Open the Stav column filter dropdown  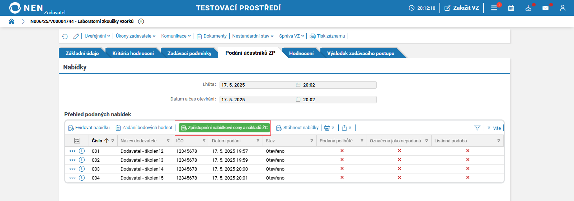312,141
